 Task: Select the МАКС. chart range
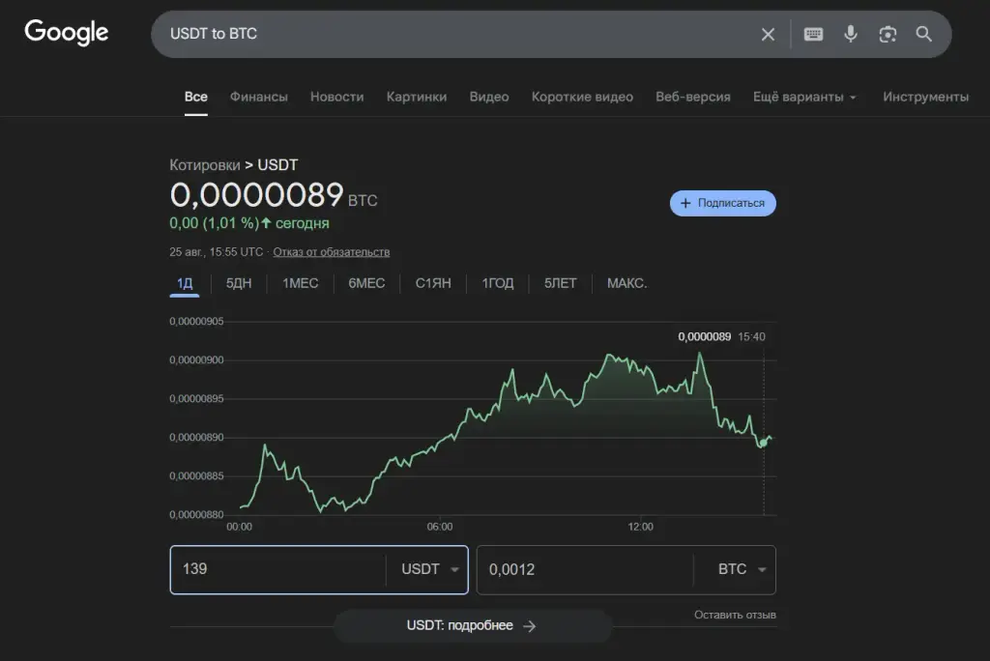click(626, 283)
